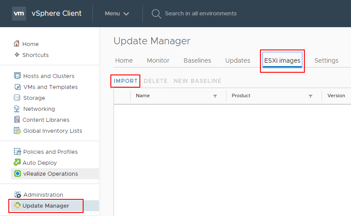Select Auto Deploy in sidebar

[40, 163]
